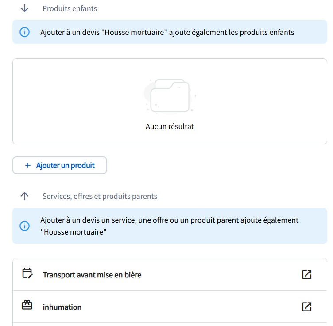
Task: Click the Aucun résultat text
Action: tap(170, 126)
